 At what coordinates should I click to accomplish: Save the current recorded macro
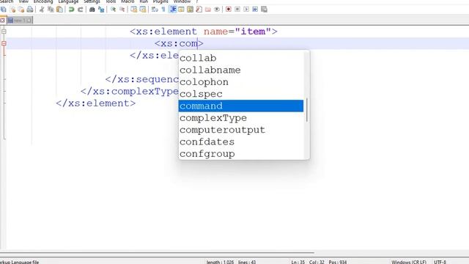coord(264,10)
